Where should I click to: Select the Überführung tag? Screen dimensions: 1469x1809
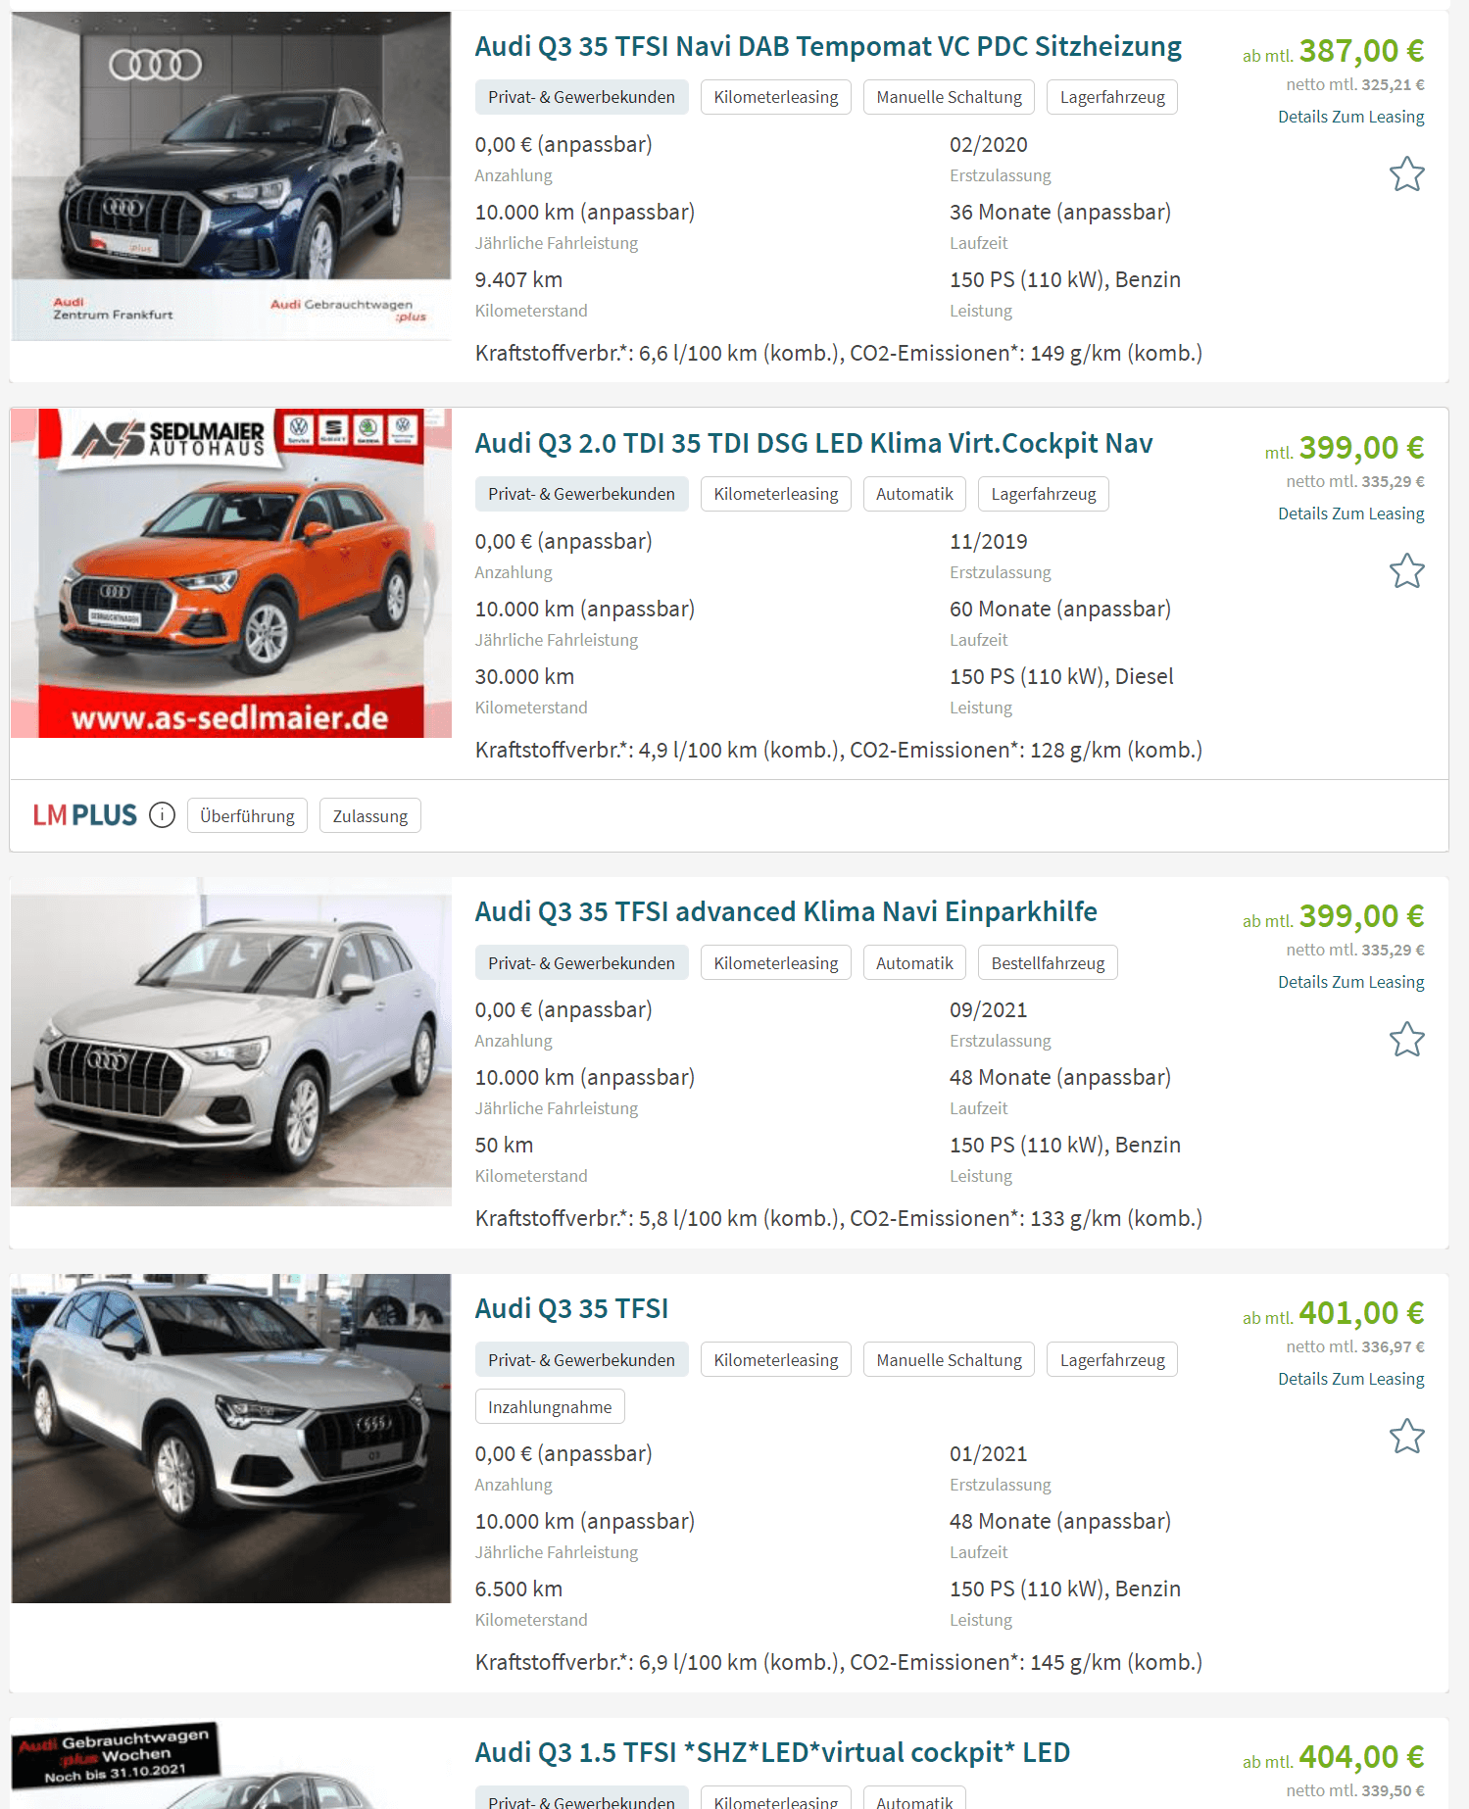pos(247,816)
